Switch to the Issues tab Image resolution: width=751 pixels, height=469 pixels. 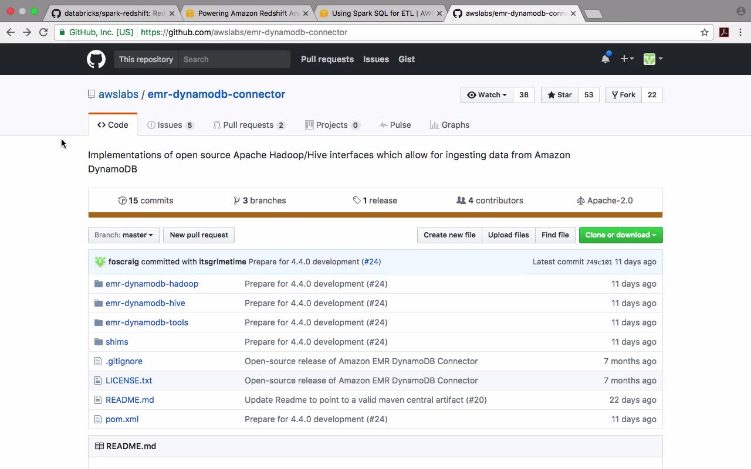coord(170,125)
